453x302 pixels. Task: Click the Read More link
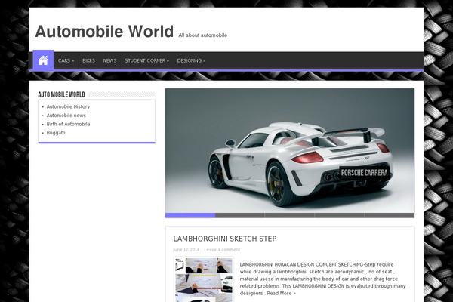(x=282, y=294)
